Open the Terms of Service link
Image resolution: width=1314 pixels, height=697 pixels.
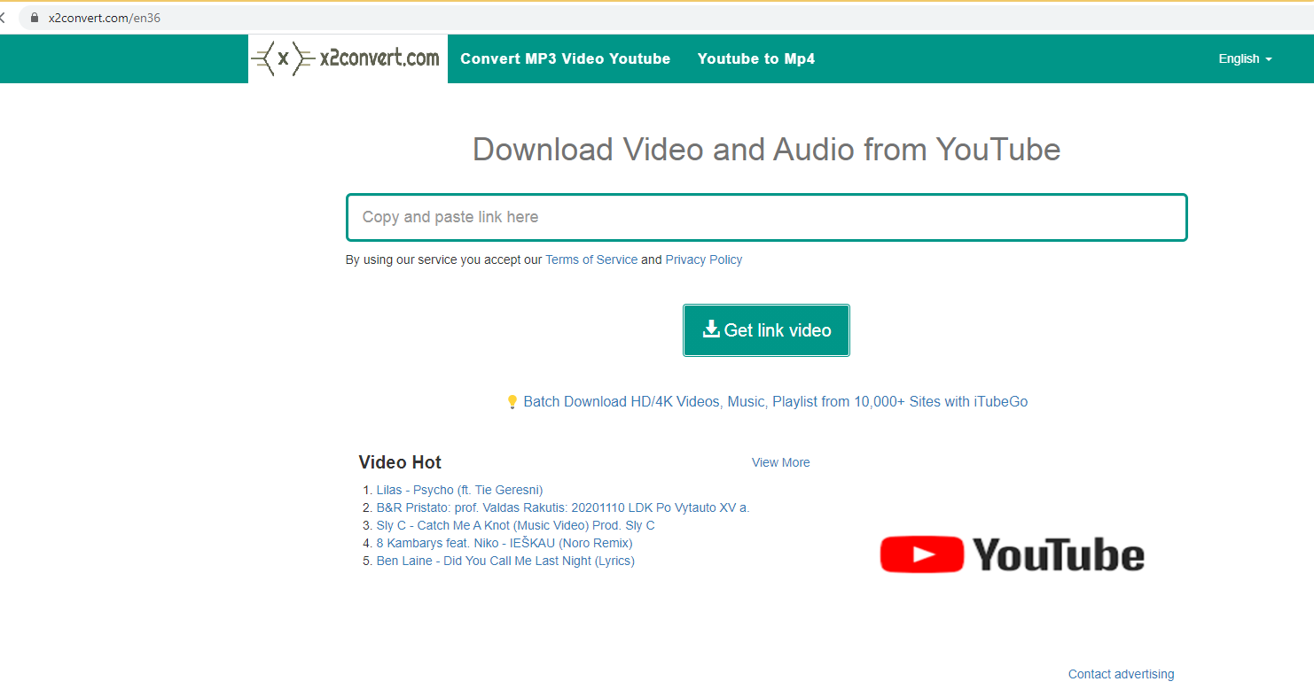click(591, 259)
